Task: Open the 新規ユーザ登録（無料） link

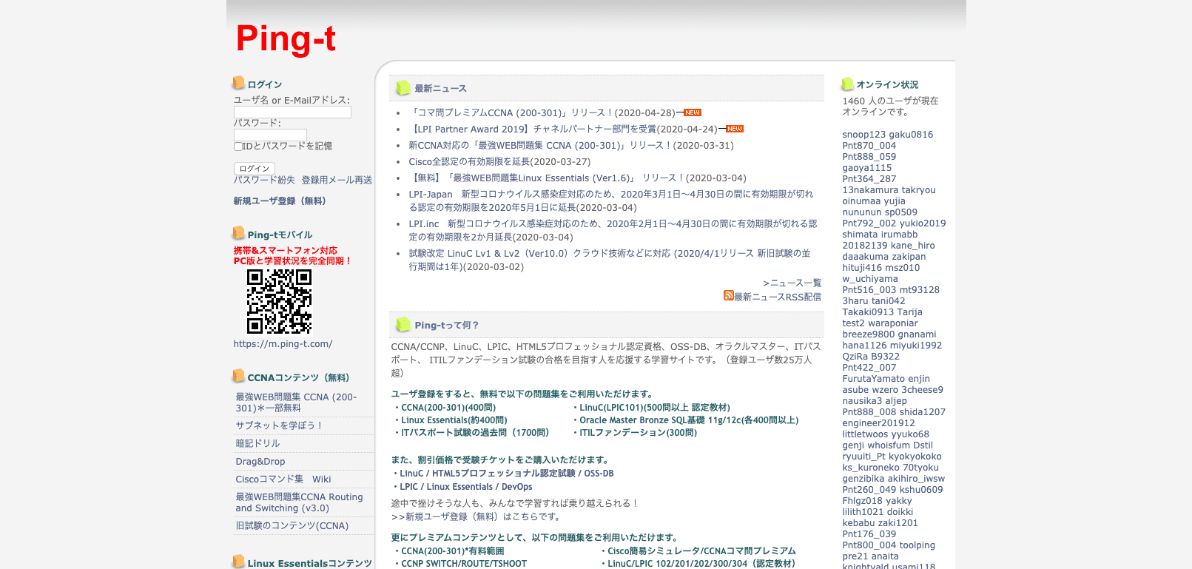Action: coord(280,201)
